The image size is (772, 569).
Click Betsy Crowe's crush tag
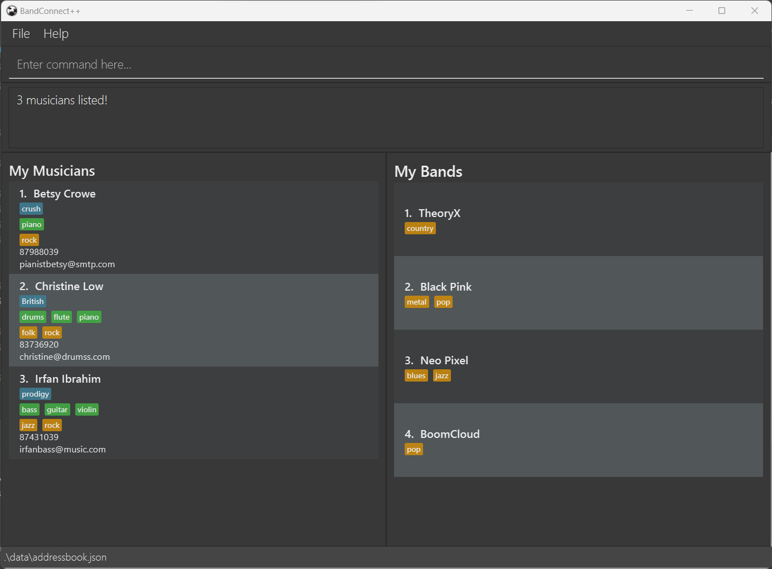(31, 209)
